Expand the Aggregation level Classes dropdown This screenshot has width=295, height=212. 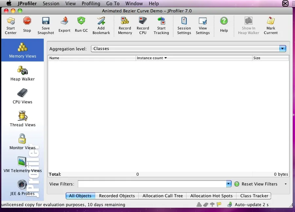(282, 48)
